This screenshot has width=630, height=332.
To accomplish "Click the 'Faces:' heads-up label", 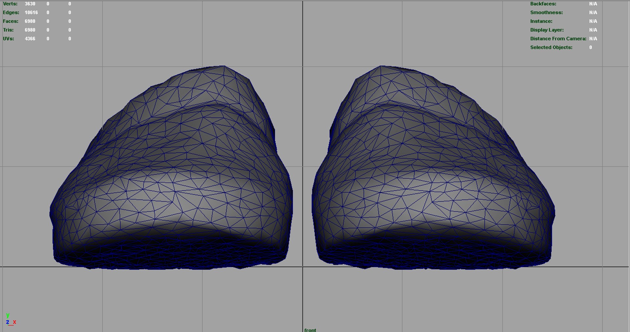I will pyautogui.click(x=10, y=21).
